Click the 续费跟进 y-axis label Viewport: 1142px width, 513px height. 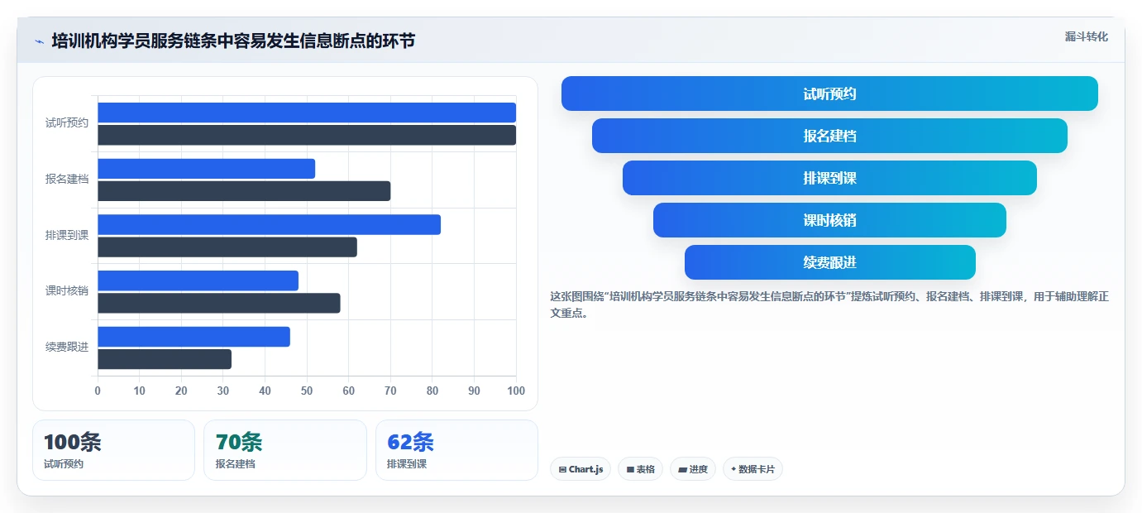[x=67, y=347]
